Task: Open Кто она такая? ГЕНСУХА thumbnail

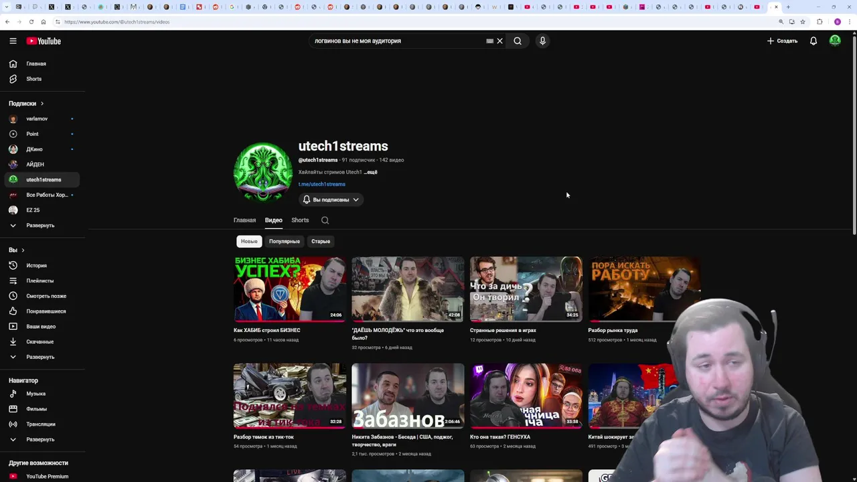Action: click(x=526, y=396)
